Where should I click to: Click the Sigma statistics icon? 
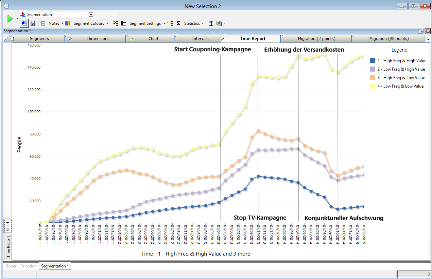tap(178, 23)
